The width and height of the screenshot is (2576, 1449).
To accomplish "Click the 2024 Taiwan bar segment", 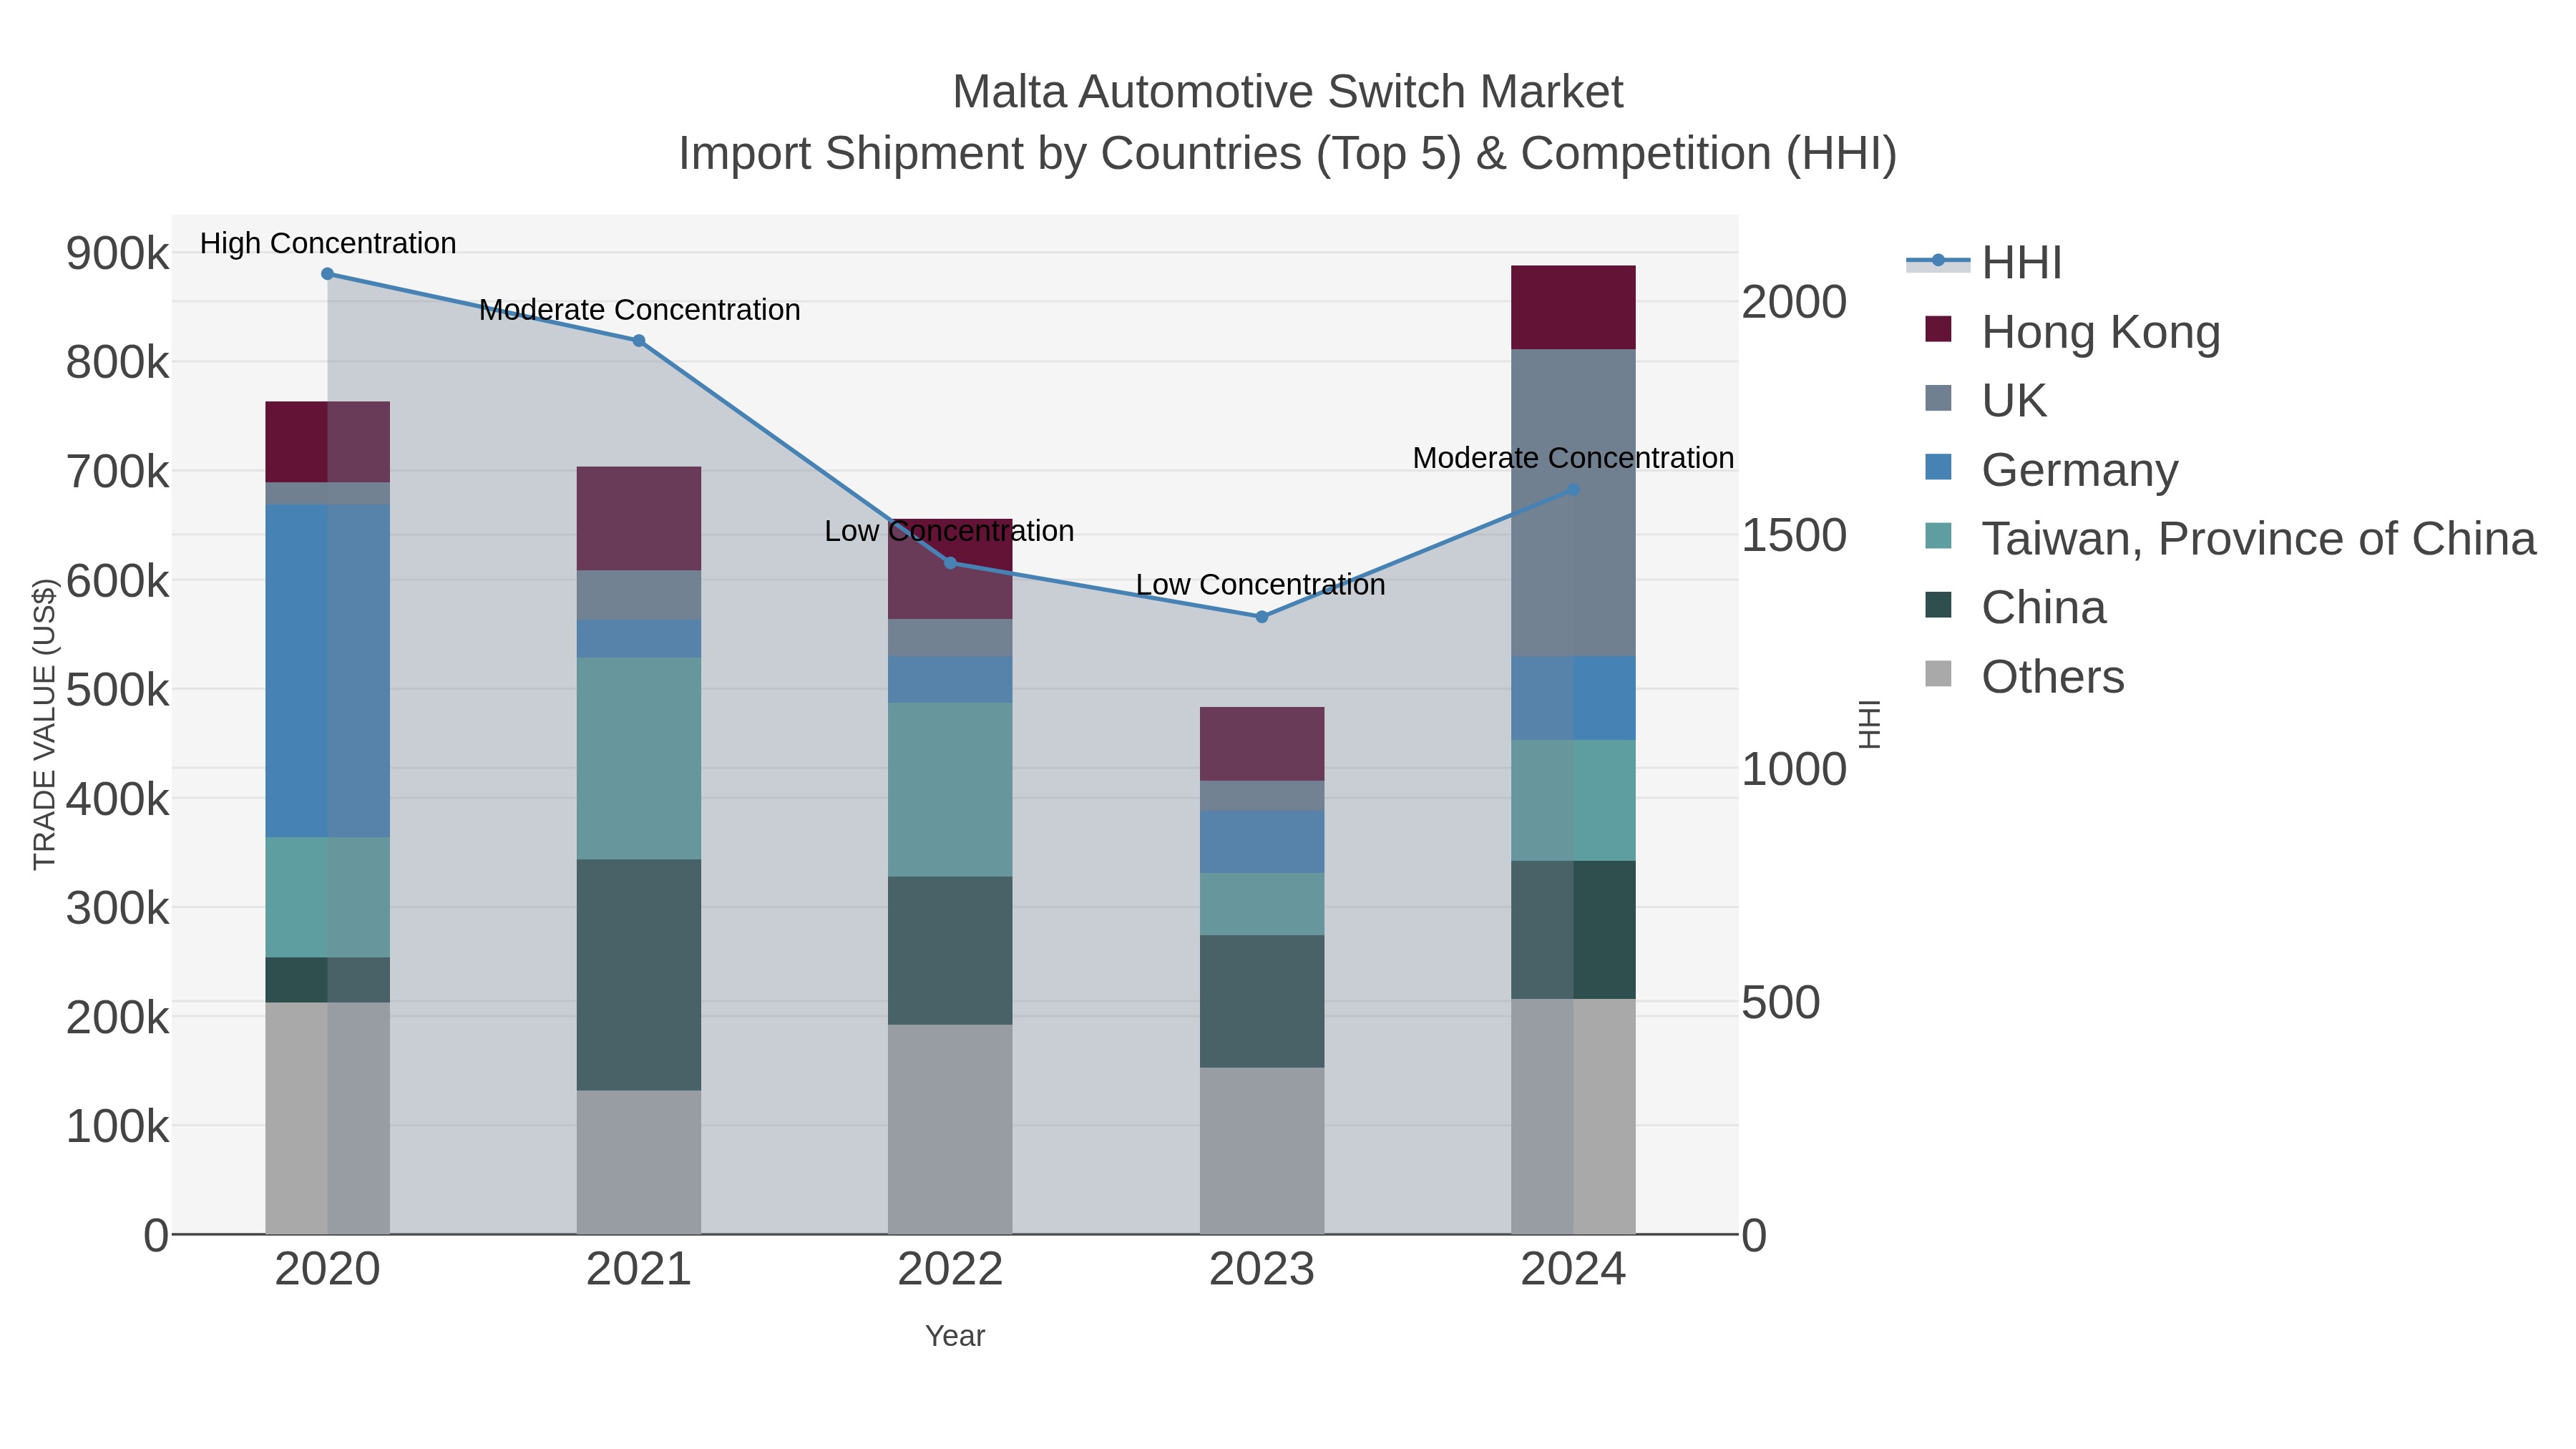I will click(x=1573, y=801).
